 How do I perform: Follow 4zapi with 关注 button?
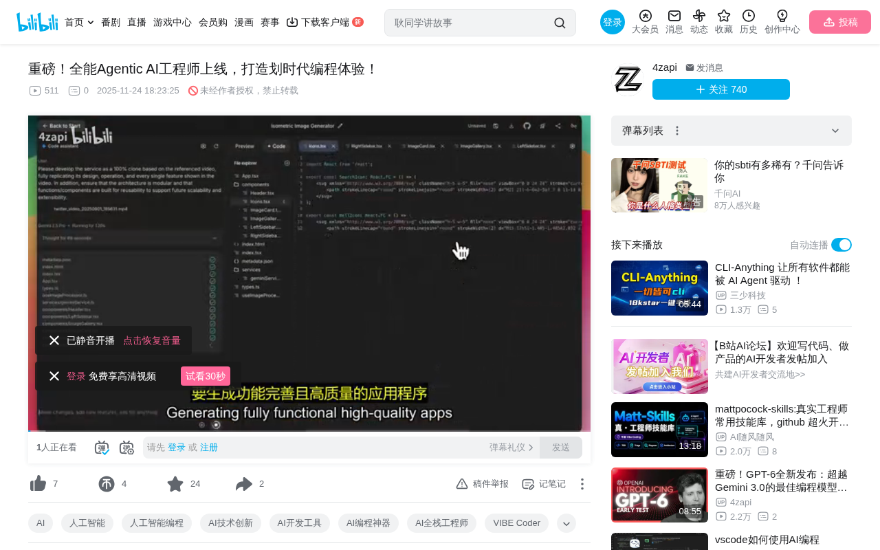[x=721, y=89]
